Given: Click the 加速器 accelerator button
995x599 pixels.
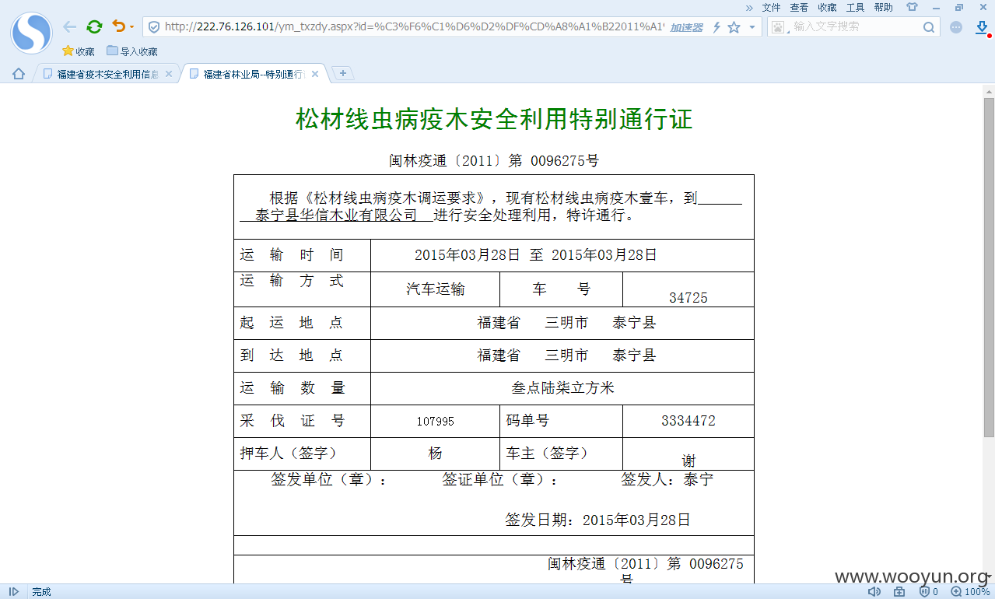Looking at the screenshot, I should click(x=687, y=27).
